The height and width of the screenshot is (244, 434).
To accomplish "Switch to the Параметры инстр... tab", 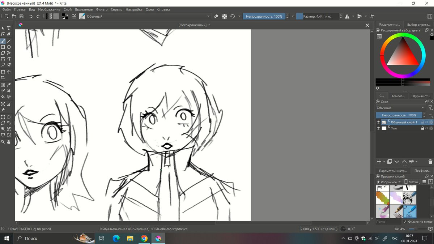I will pos(393,171).
